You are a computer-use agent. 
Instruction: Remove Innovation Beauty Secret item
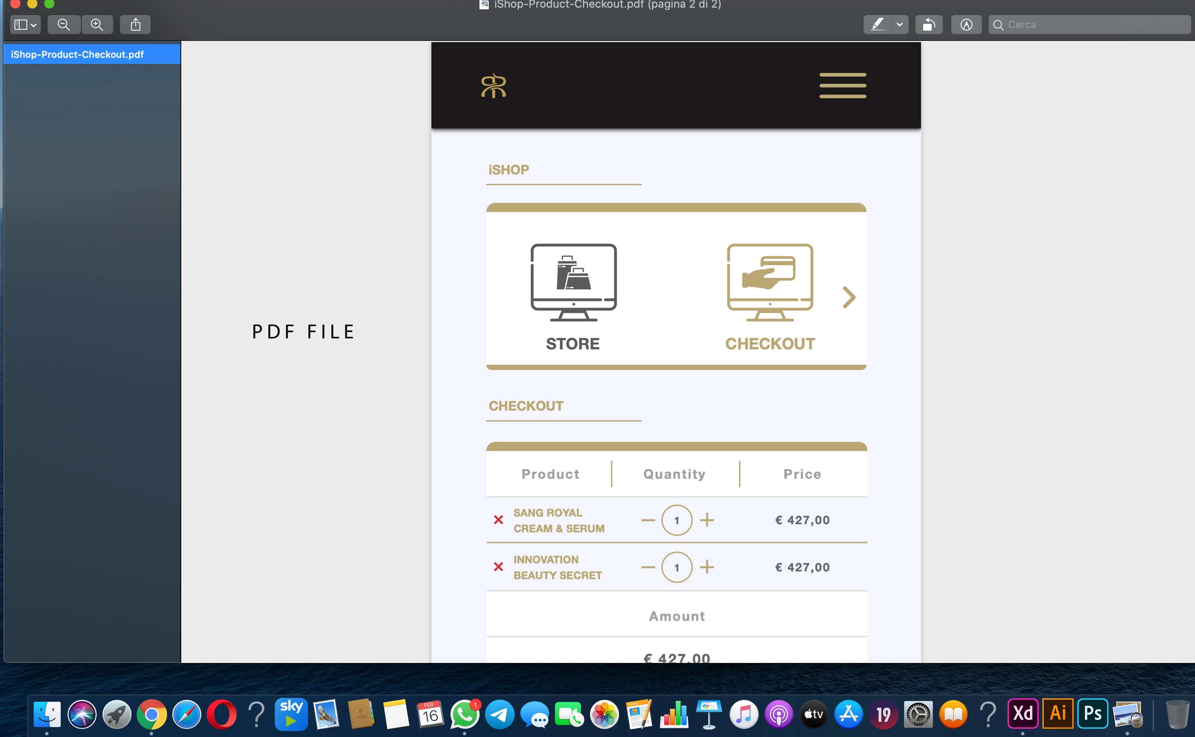click(x=498, y=567)
